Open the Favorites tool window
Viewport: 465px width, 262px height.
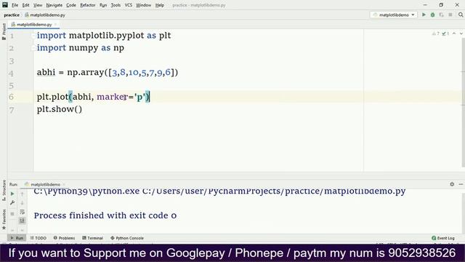click(4, 219)
